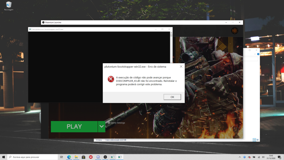
Task: Open Game Settings in Plutonium Launcher
Action: pos(116,123)
